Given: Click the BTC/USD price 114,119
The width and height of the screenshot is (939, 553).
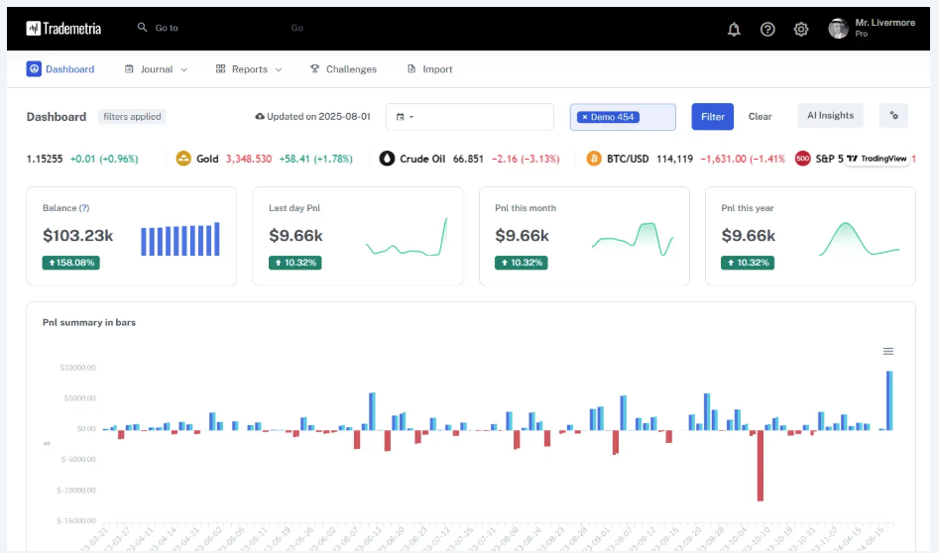Looking at the screenshot, I should (675, 159).
